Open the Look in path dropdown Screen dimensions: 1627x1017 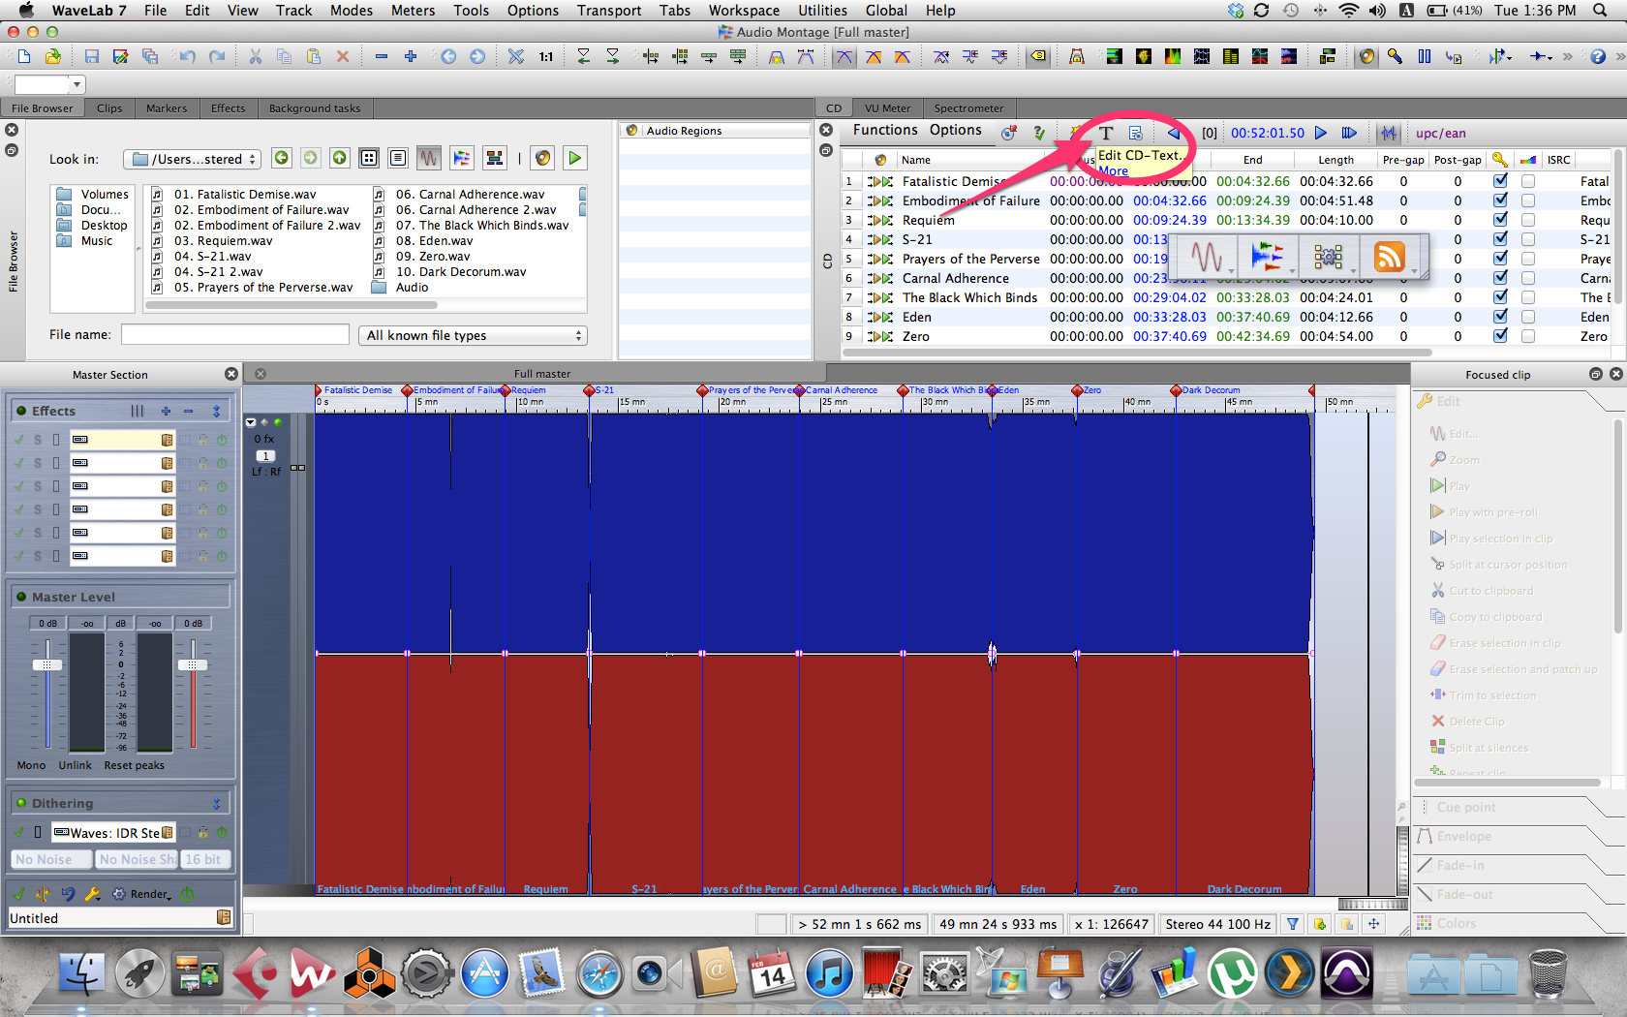(192, 159)
